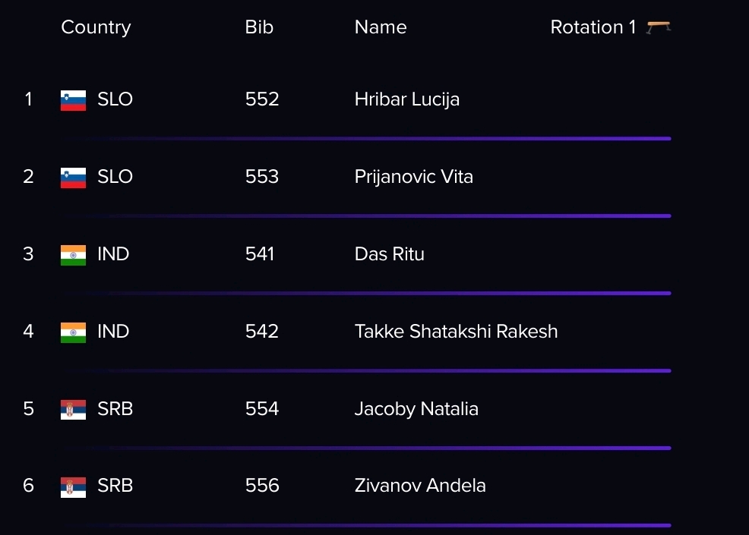749x535 pixels.
Task: Click the India flag for Das Ritu
Action: pos(73,255)
